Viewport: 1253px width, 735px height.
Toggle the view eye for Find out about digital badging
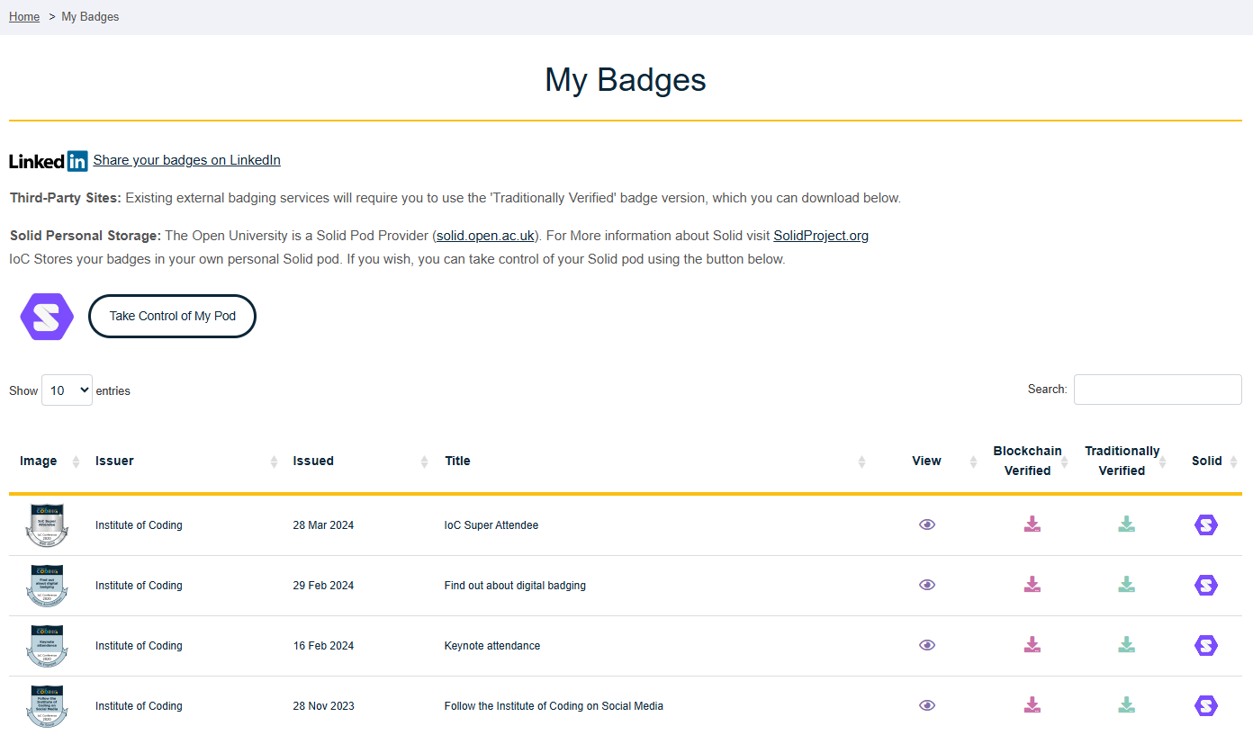click(x=926, y=585)
